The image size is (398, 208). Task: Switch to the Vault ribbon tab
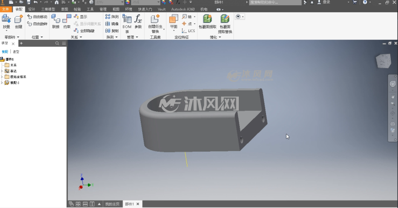tap(162, 9)
